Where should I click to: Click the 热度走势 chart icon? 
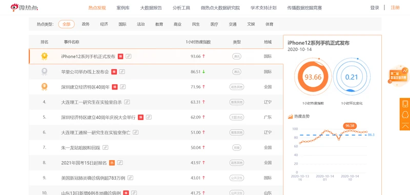(x=290, y=116)
